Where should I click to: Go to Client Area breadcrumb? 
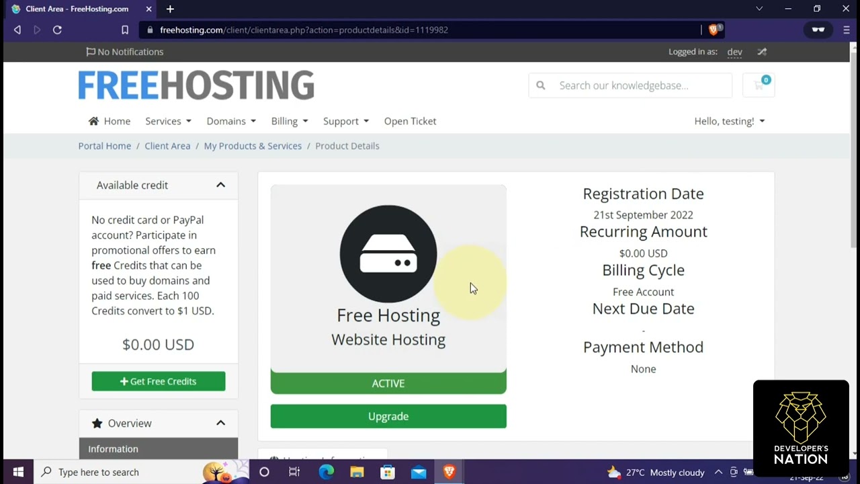[x=167, y=146]
